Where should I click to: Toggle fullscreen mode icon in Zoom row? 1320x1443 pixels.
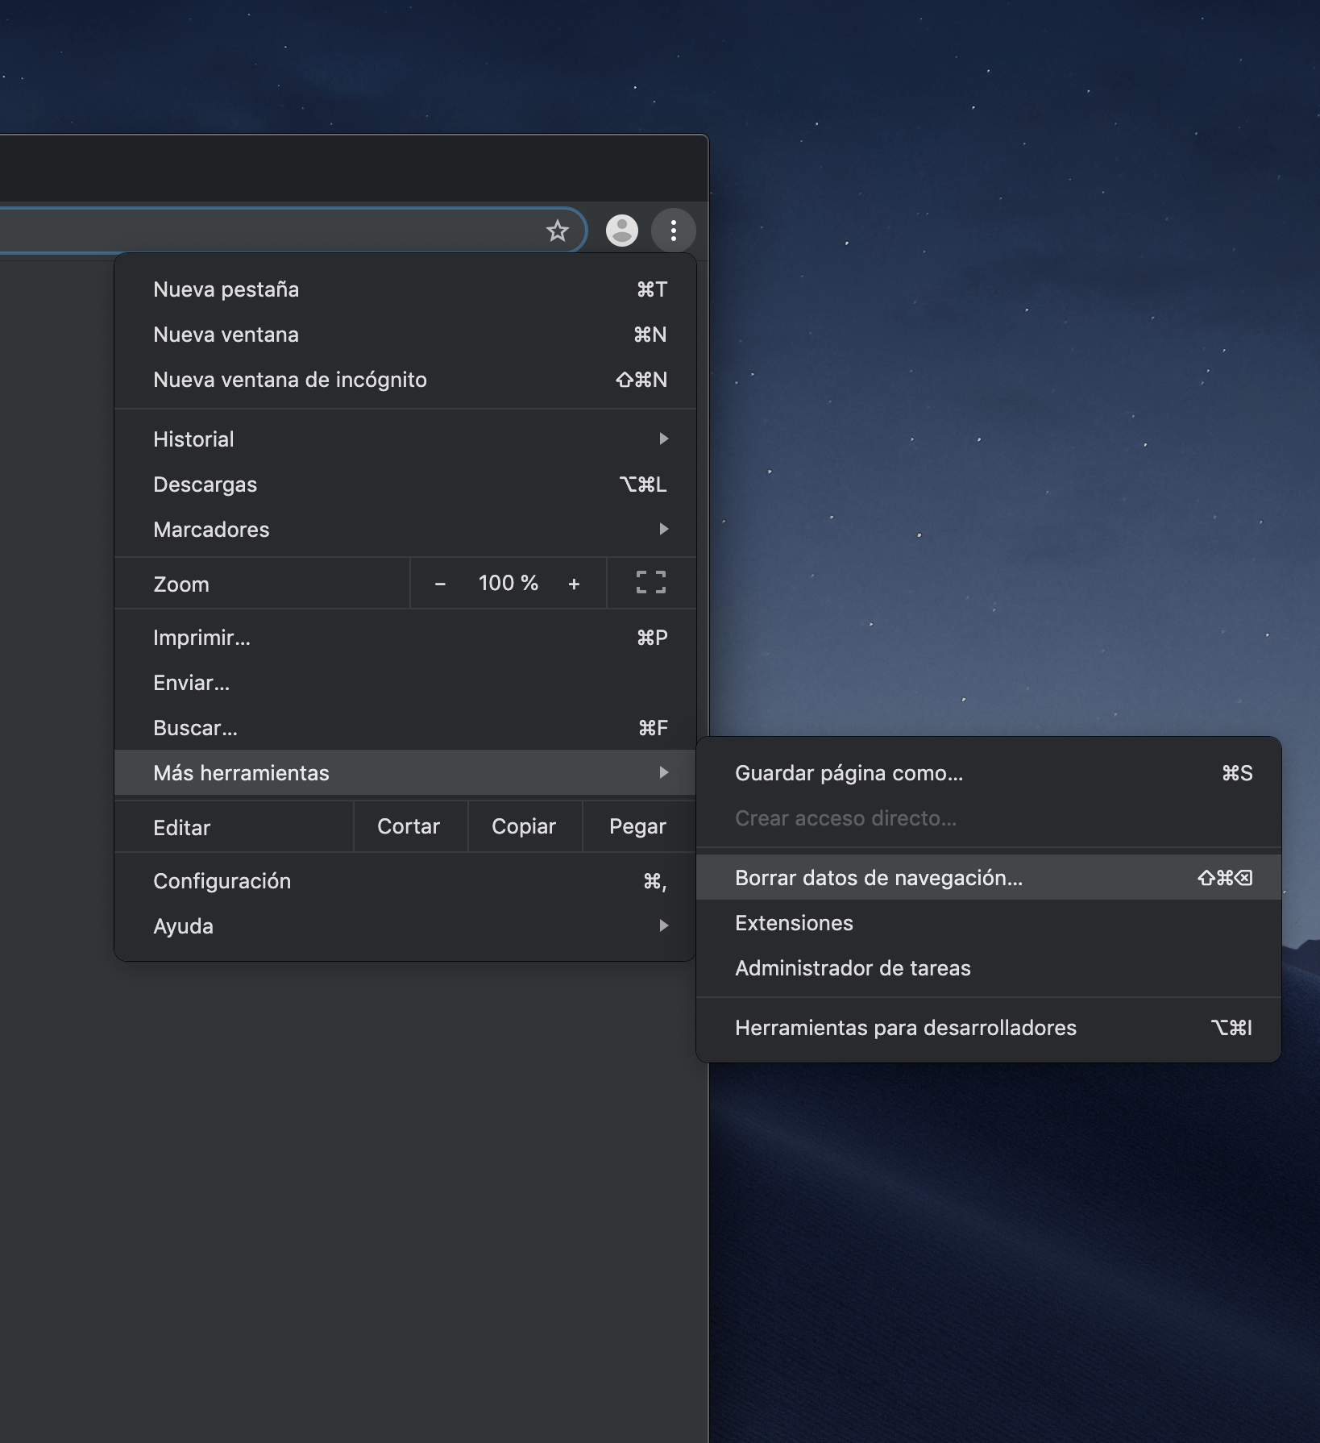click(650, 583)
